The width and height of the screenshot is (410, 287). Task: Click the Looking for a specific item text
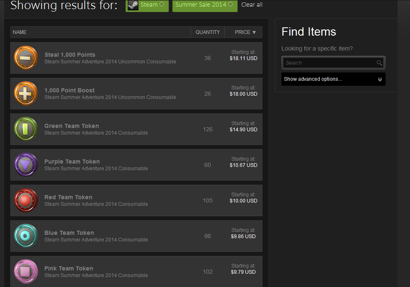point(317,48)
